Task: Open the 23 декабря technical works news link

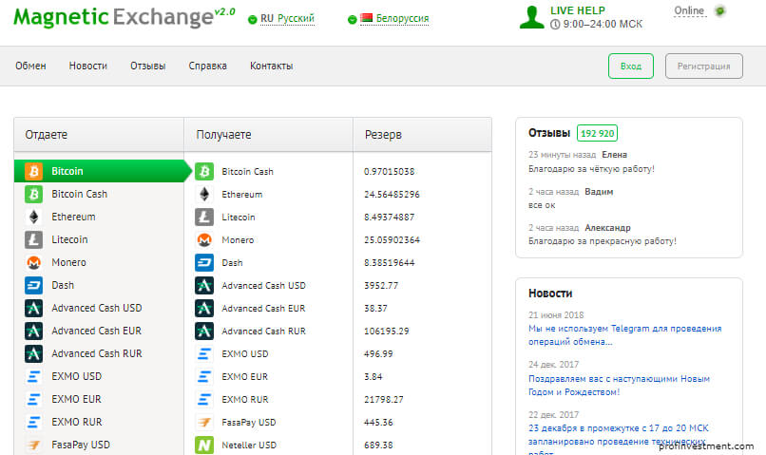Action: click(x=619, y=441)
